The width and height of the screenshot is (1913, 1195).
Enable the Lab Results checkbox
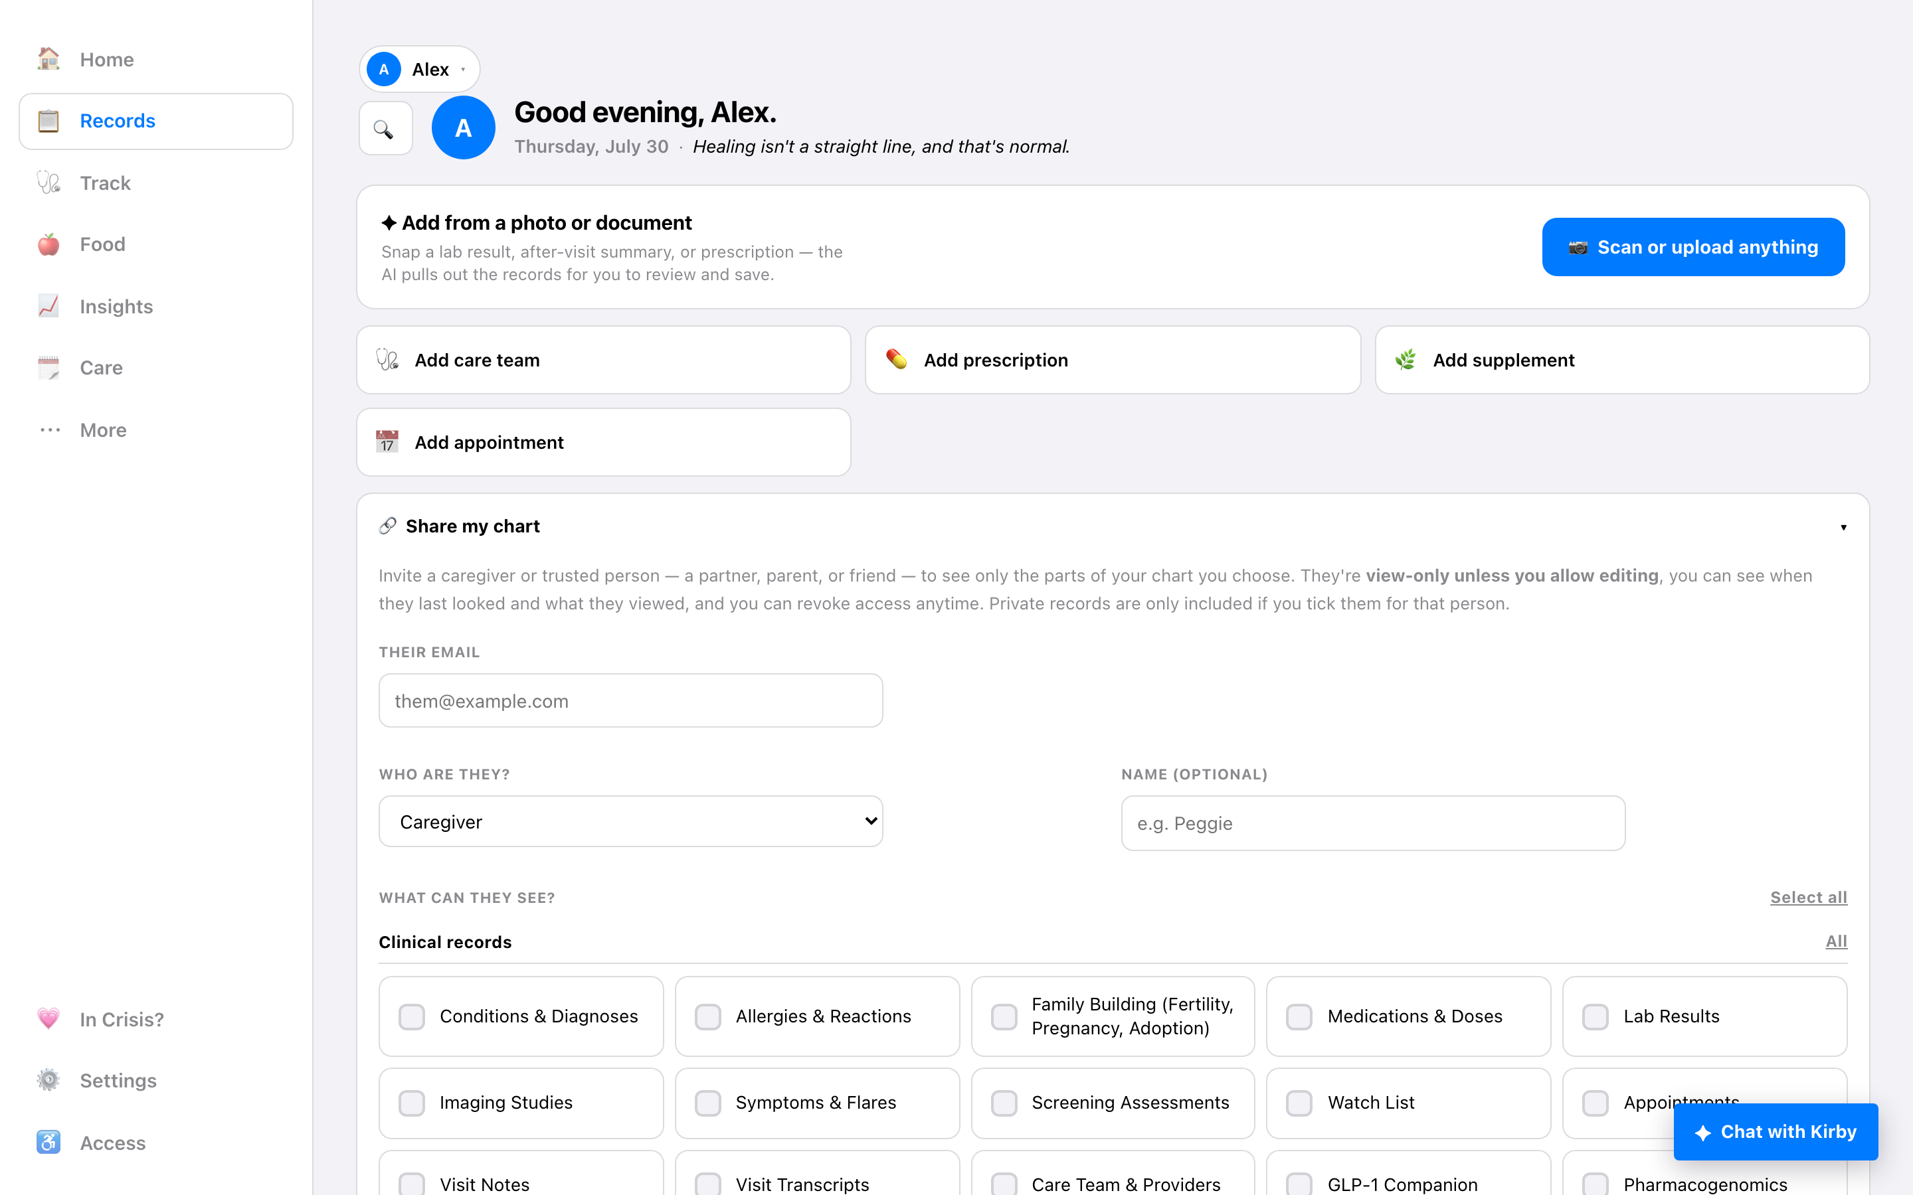(x=1595, y=1016)
